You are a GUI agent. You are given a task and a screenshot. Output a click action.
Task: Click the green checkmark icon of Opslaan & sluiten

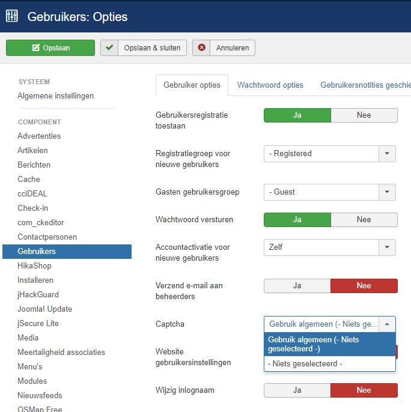tap(109, 48)
